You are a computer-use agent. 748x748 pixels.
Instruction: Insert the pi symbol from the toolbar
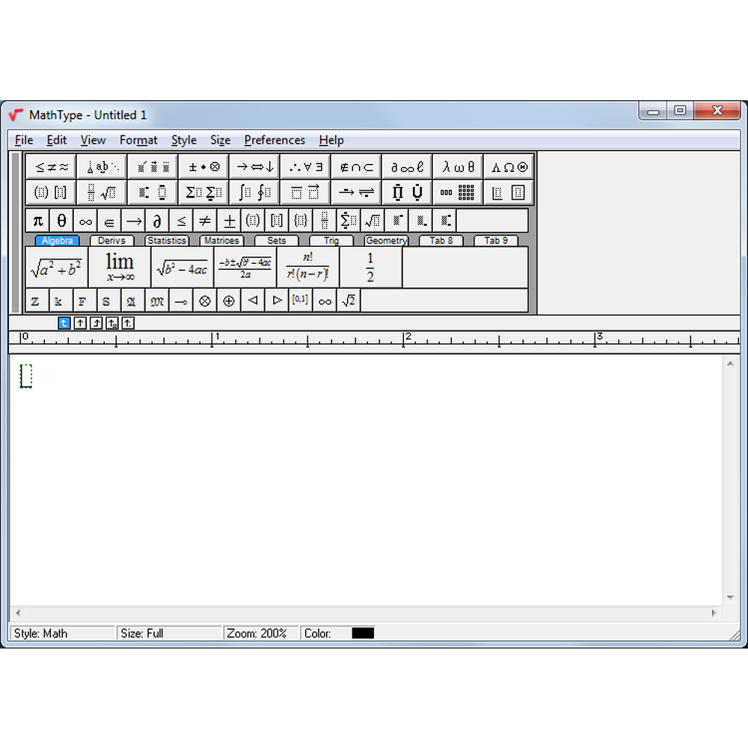(37, 221)
